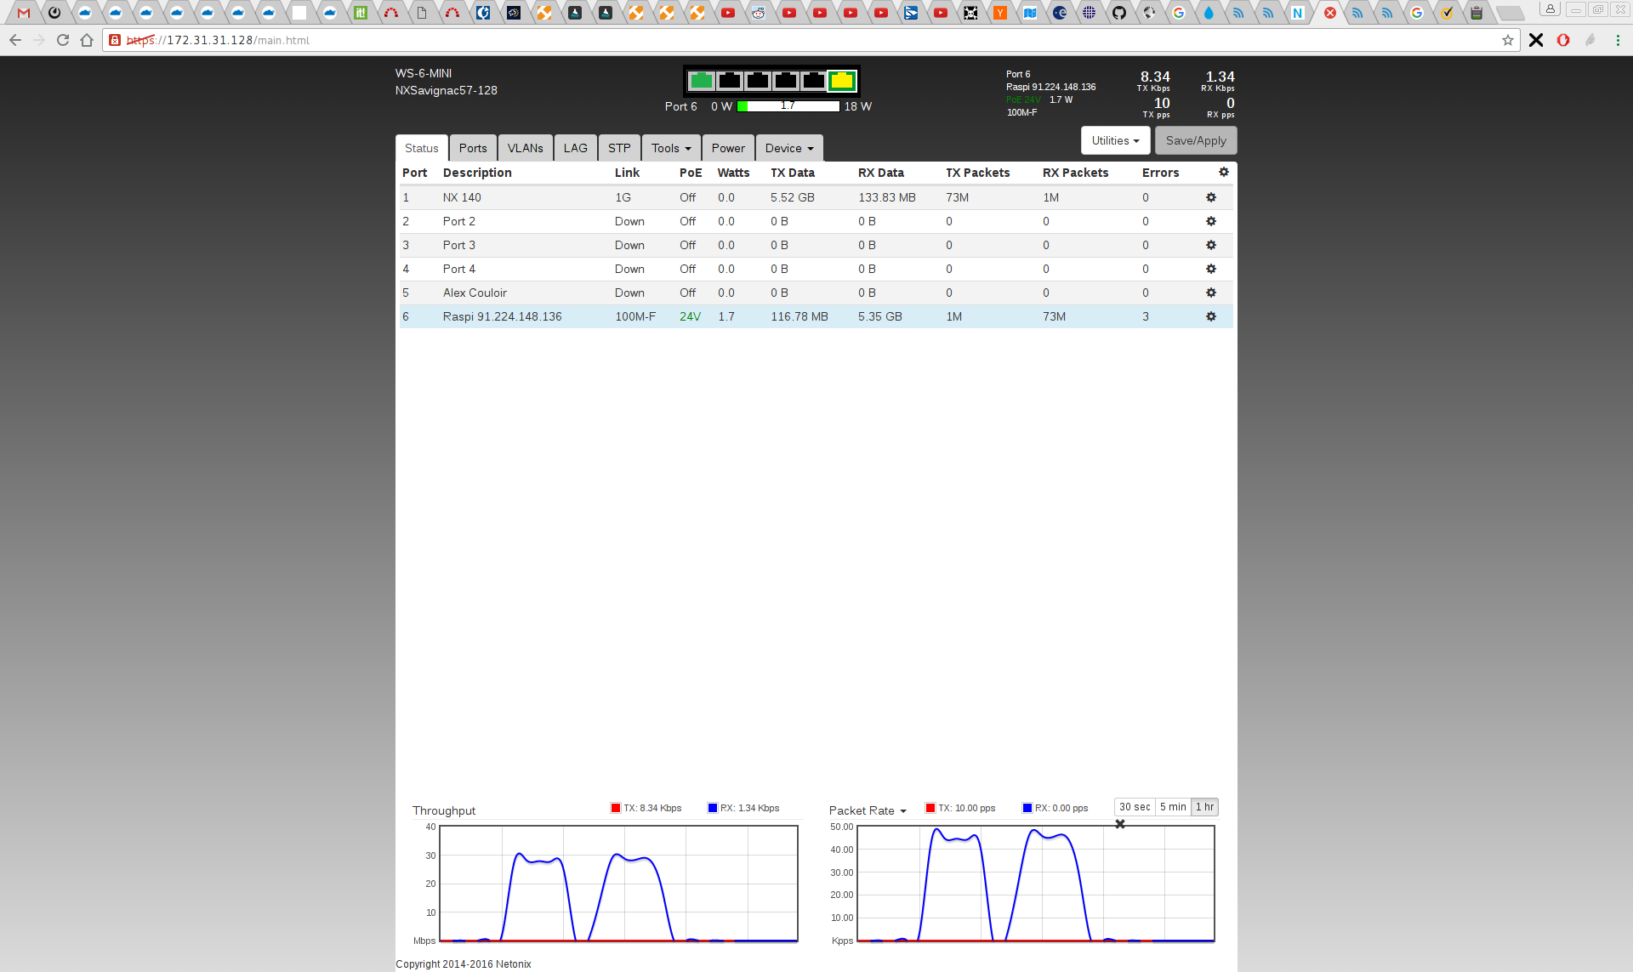Viewport: 1633px width, 972px height.
Task: Click the green port 1 icon
Action: 701,81
